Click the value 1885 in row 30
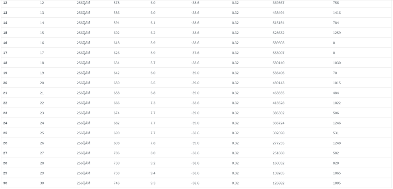Viewport: 393px width, 189px height. point(337,183)
